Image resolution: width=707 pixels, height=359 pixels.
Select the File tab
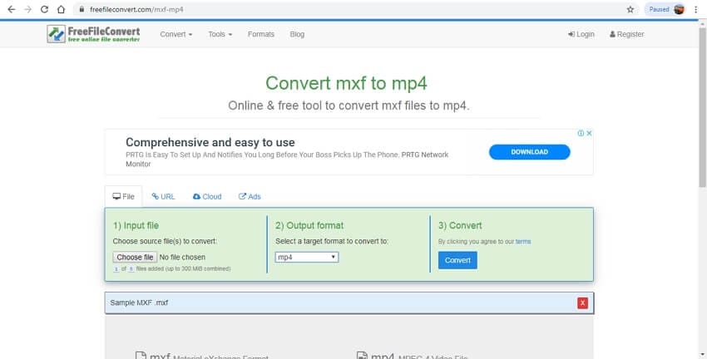click(123, 196)
